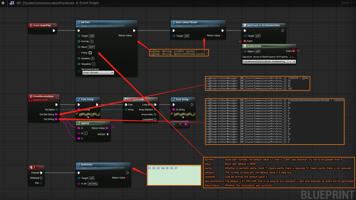Click the navigate-back arrow in the breadcrumb bar
The image size is (356, 200).
3,3
